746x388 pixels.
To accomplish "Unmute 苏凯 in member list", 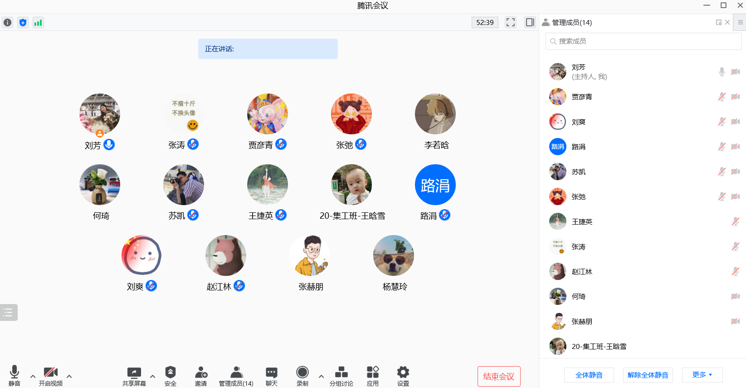I will click(x=722, y=172).
